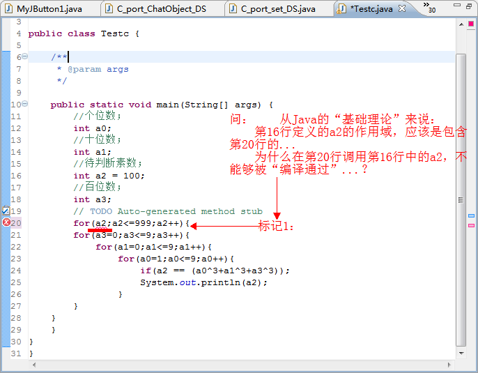Collapse the Javadoc comment at line 6
Screen dimensions: 478x373
[24, 57]
